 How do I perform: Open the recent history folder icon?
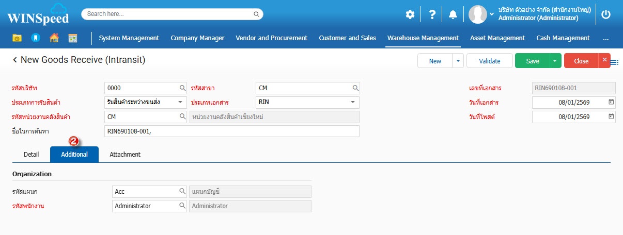point(17,38)
